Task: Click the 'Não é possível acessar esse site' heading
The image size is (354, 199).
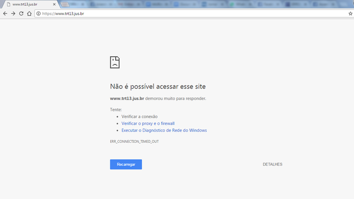Action: [x=158, y=87]
